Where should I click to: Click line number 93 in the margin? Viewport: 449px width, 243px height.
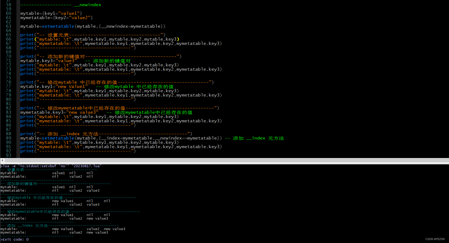click(x=9, y=155)
